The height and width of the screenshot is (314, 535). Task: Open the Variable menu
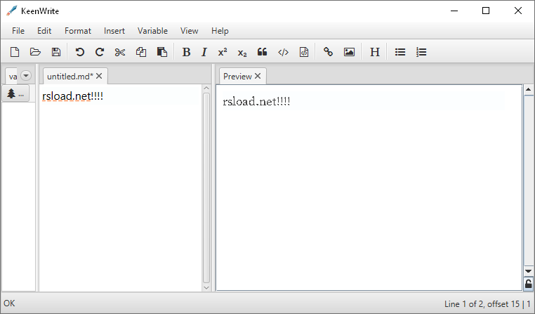152,31
